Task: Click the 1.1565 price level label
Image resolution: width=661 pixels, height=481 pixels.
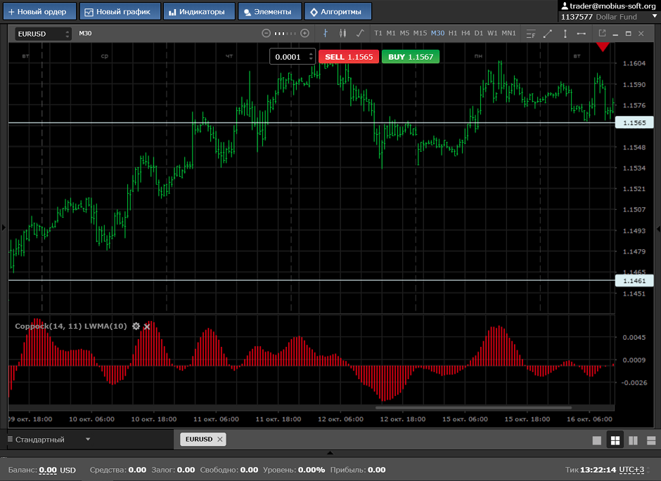Action: coord(634,123)
